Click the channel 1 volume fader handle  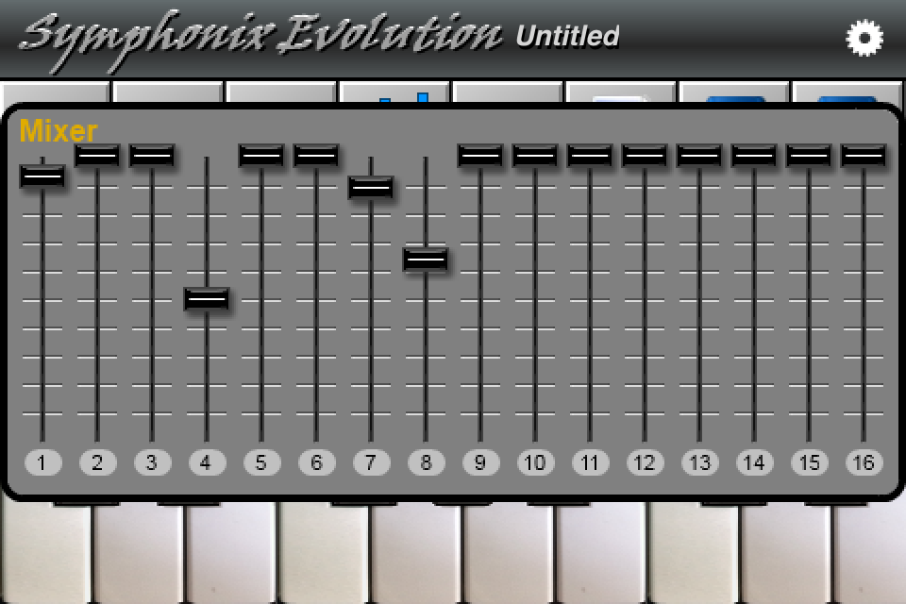coord(42,176)
